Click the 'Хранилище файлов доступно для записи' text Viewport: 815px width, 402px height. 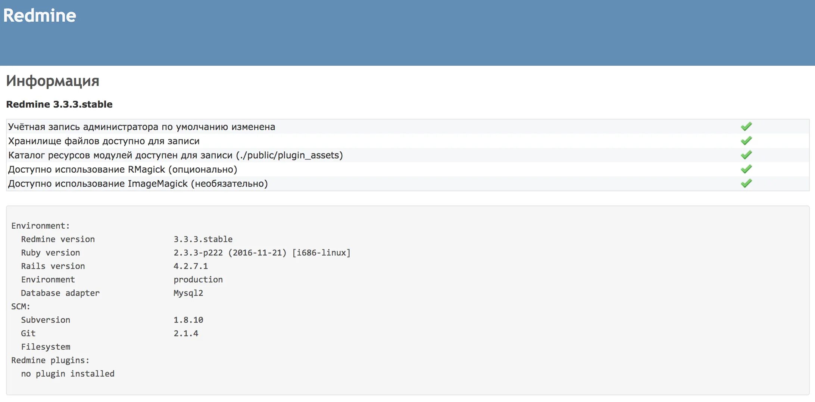(x=104, y=141)
